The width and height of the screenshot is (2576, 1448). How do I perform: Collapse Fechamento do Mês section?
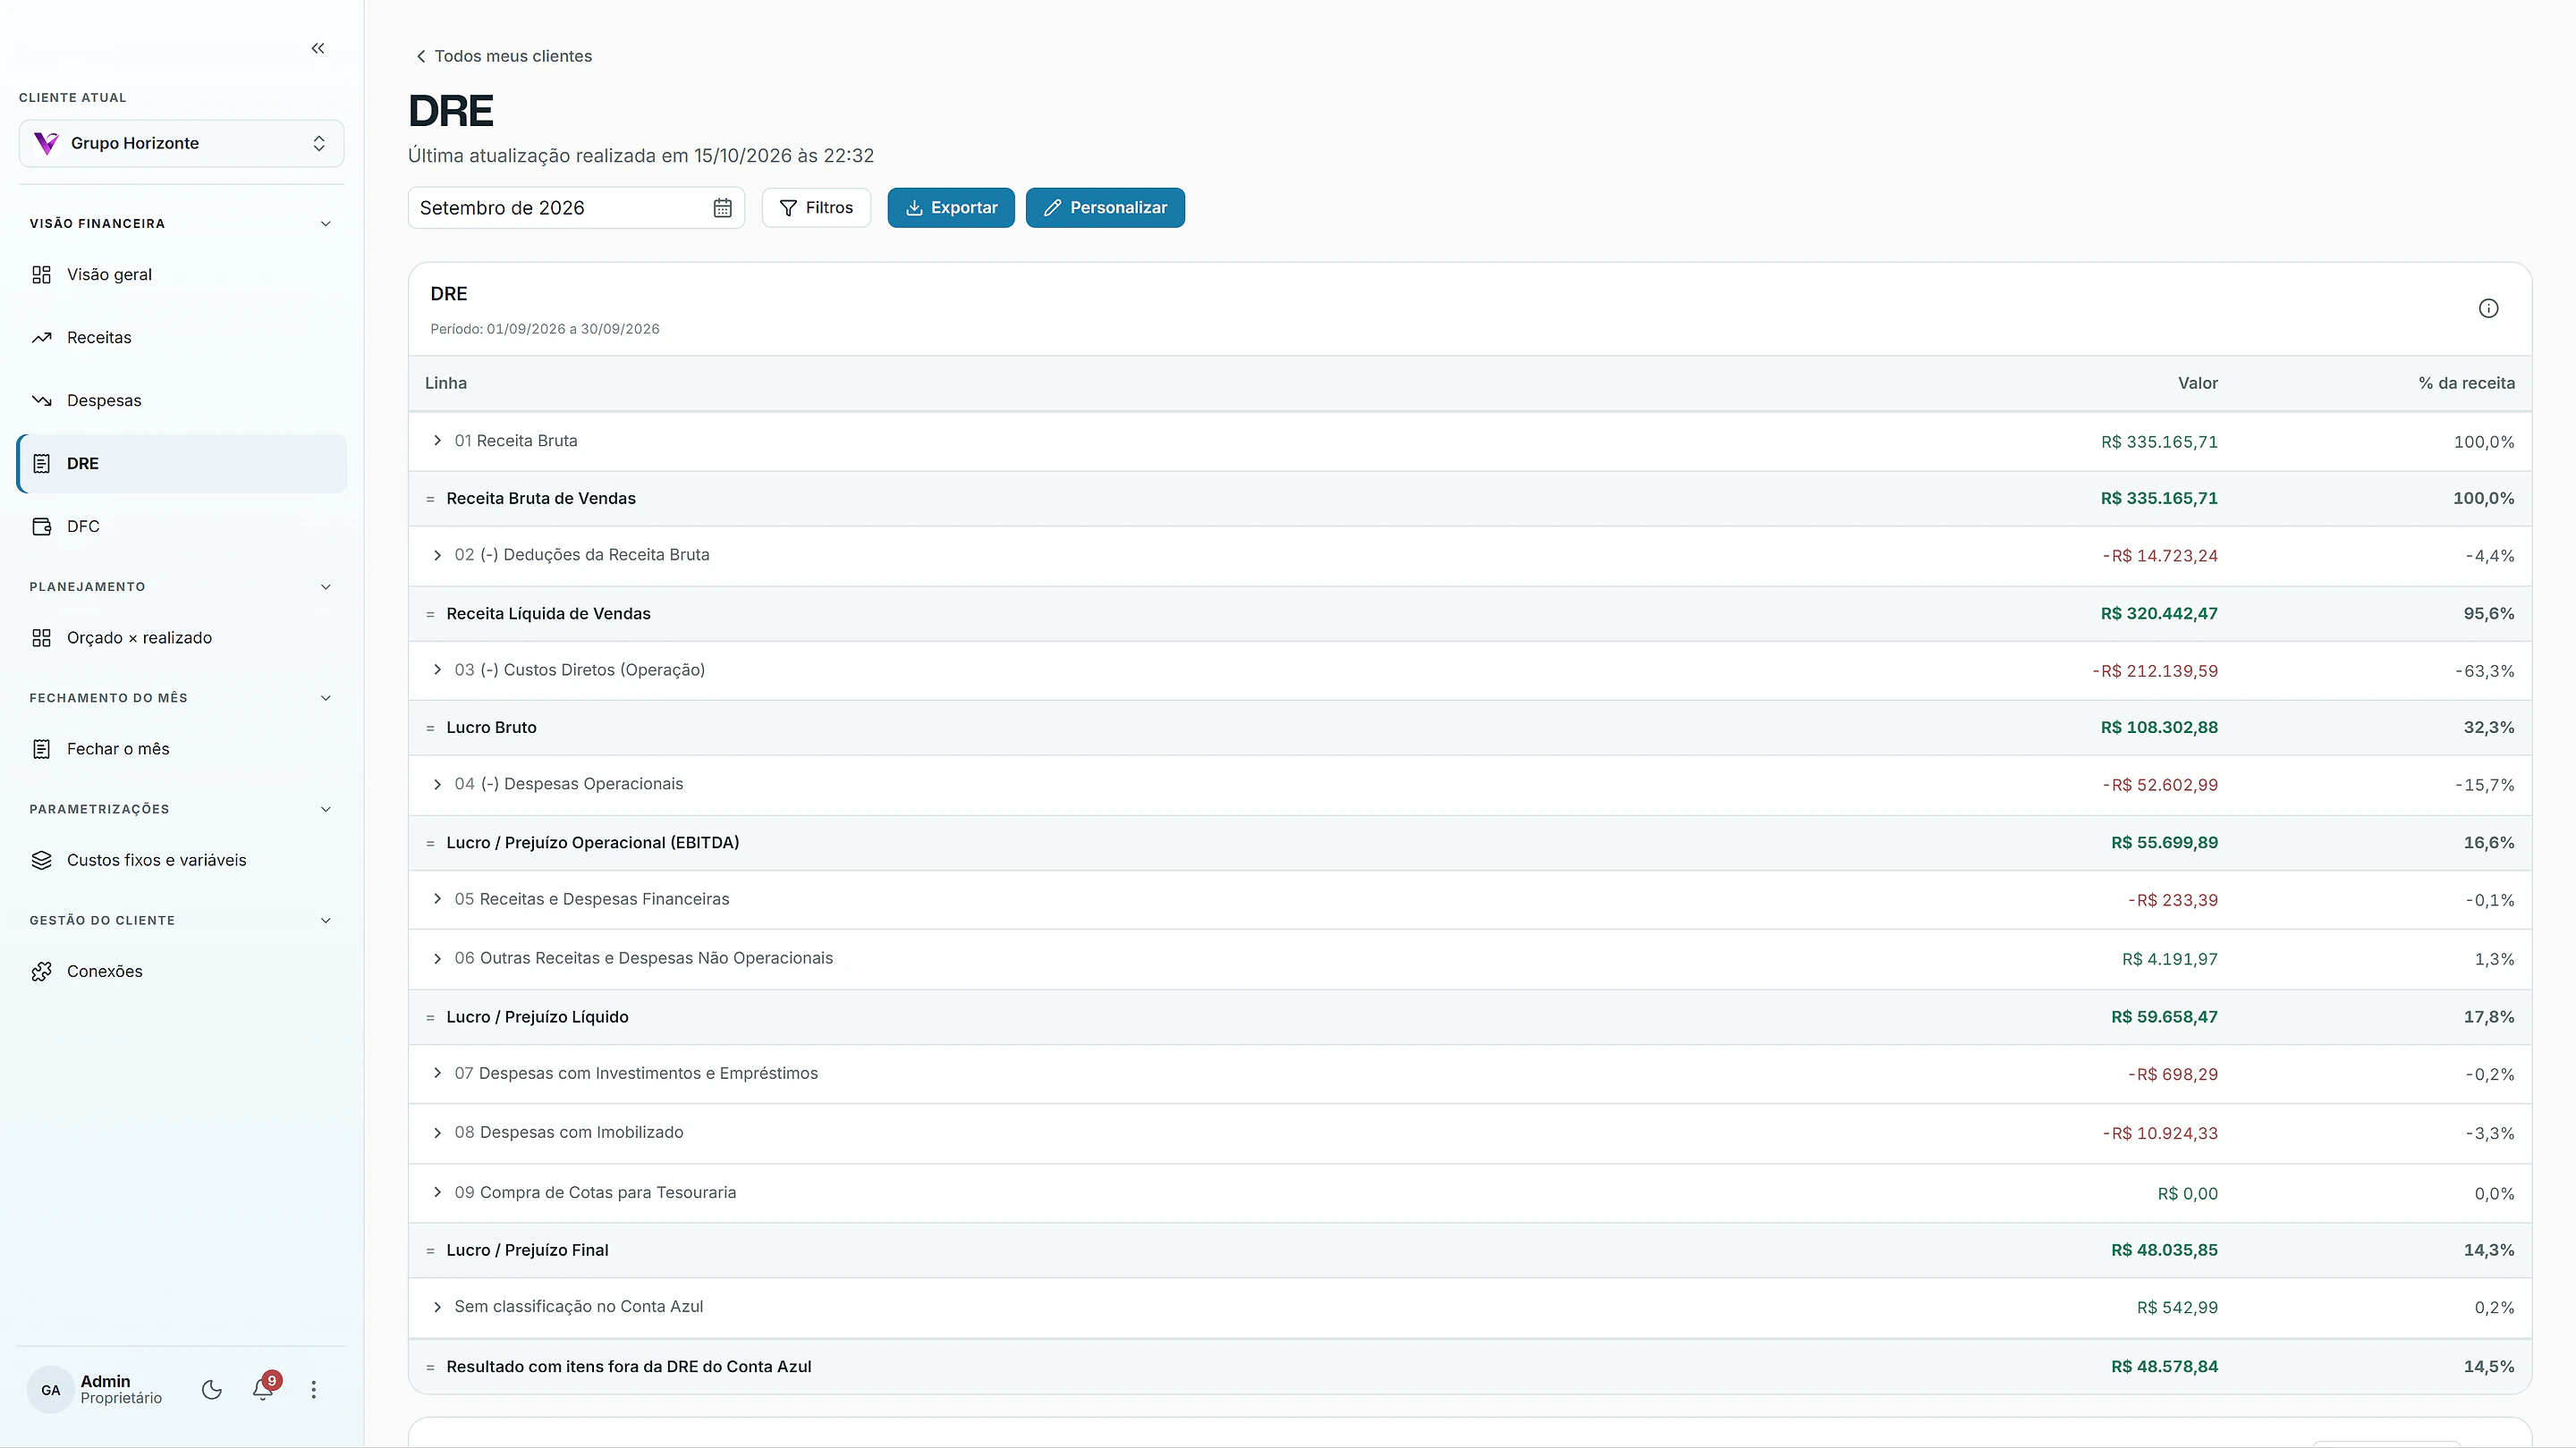[x=325, y=697]
